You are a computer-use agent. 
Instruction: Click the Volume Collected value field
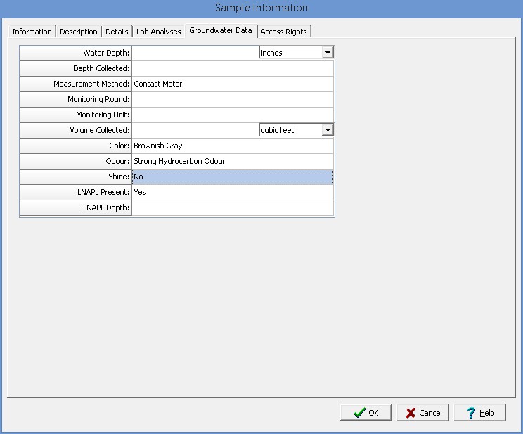pos(195,130)
